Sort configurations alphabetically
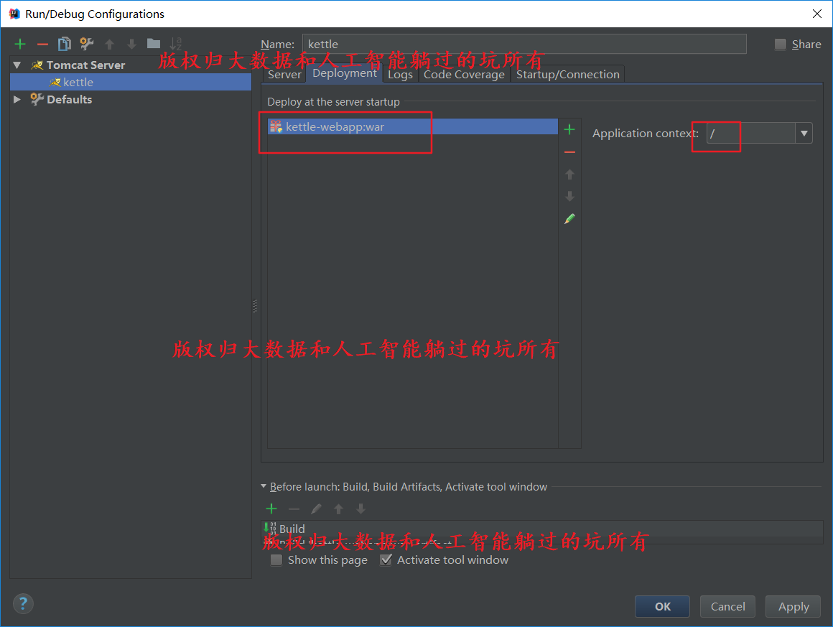Image resolution: width=833 pixels, height=627 pixels. pyautogui.click(x=176, y=44)
